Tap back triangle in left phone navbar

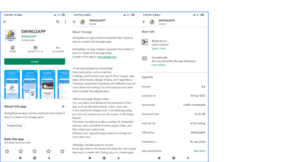click(49, 158)
